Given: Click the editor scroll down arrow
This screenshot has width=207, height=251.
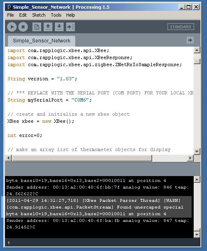Looking at the screenshot, I should pos(197,151).
